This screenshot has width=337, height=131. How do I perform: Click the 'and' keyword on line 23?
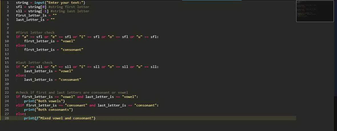click(80, 97)
